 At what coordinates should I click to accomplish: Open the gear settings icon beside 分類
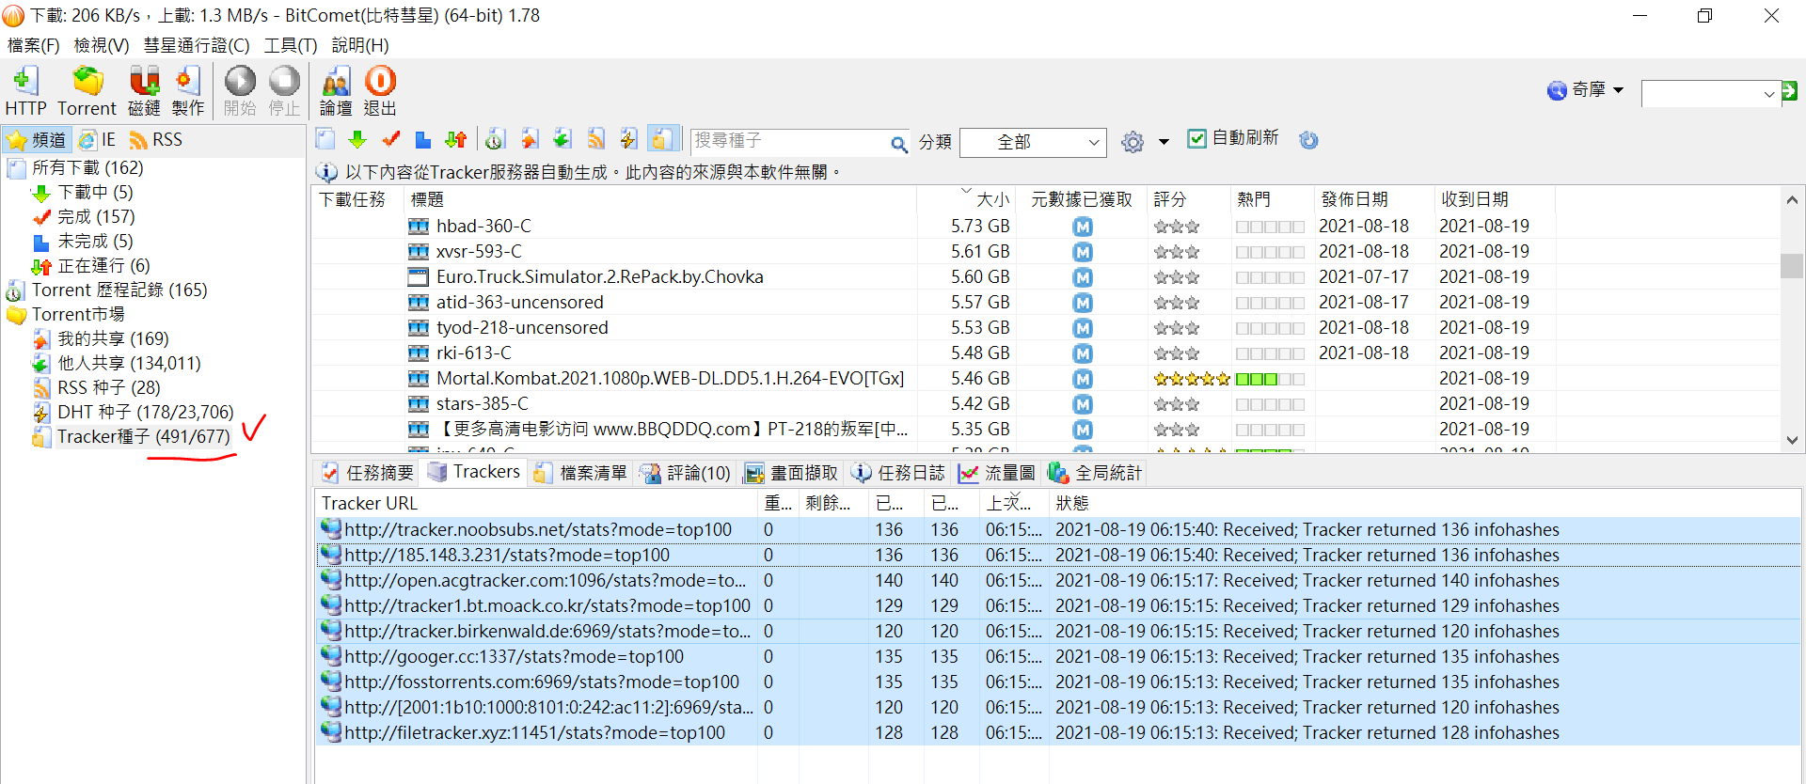coord(1133,142)
